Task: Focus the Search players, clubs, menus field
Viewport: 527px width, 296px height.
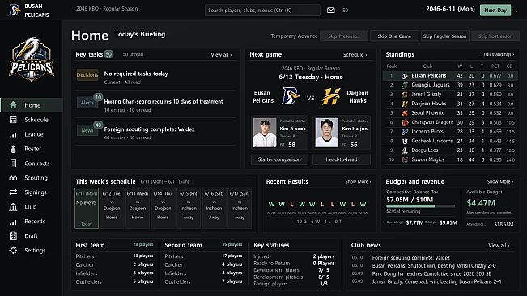Action: tap(262, 10)
